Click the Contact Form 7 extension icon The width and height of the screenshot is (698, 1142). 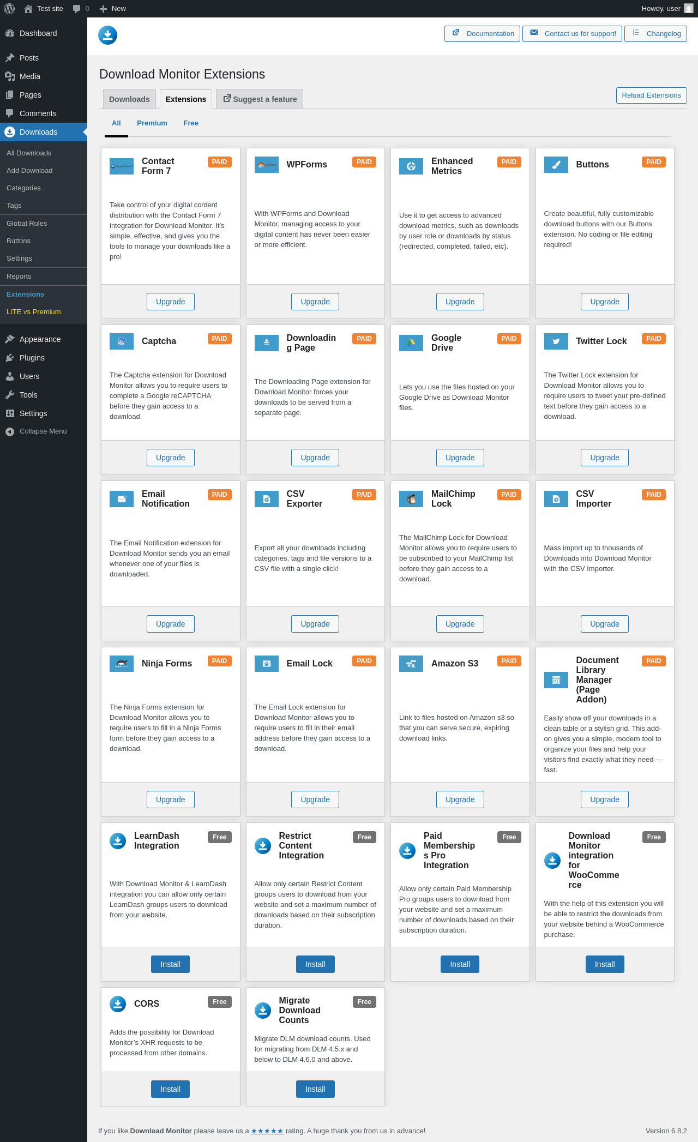122,166
